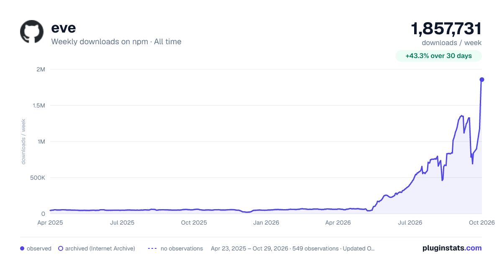This screenshot has width=502, height=263.
Task: Click the 'Apr 23, 2025 – Oct 29, 2026' date range text
Action: click(x=250, y=248)
